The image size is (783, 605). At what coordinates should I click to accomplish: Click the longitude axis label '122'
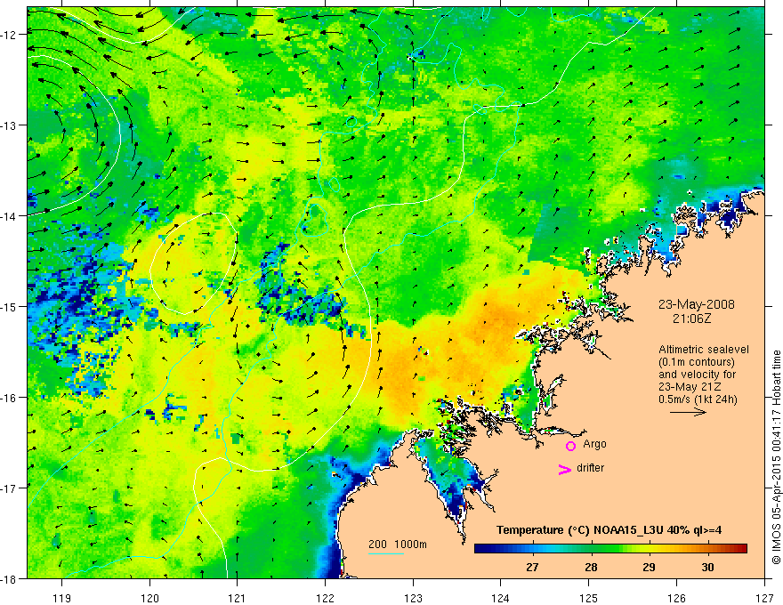(x=325, y=598)
